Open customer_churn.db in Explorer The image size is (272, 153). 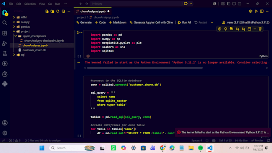34,50
